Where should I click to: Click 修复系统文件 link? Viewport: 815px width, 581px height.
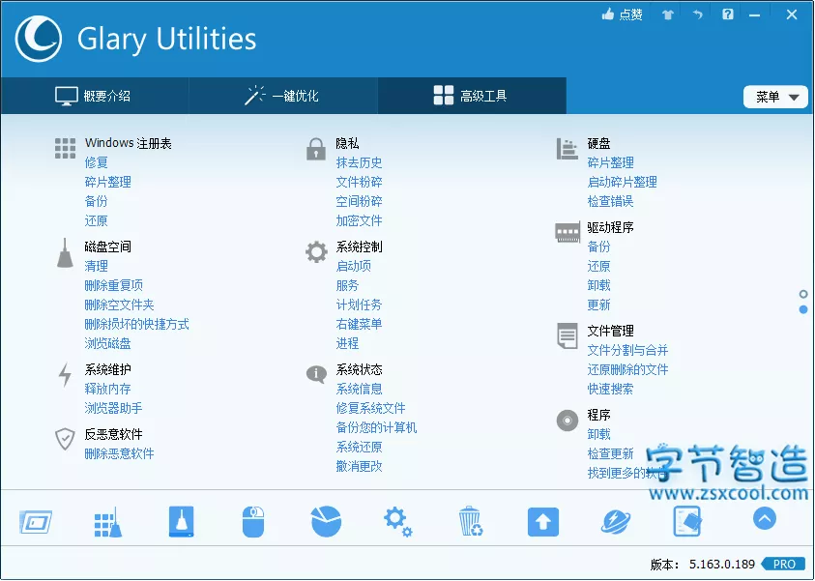(x=370, y=408)
